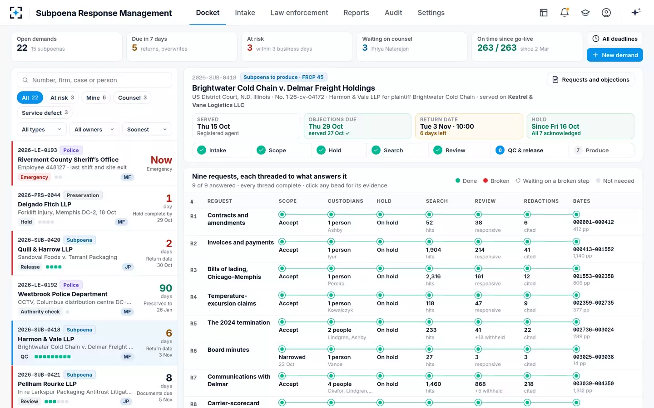Click progress dots on Pelham Rourke card
The height and width of the screenshot is (408, 654).
coord(57,402)
